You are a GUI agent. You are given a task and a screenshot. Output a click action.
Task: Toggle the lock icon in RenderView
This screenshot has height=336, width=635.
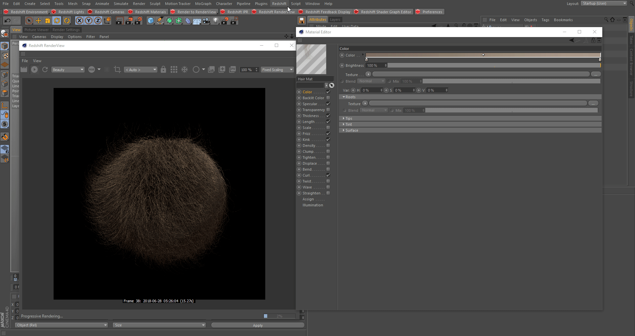click(x=163, y=69)
